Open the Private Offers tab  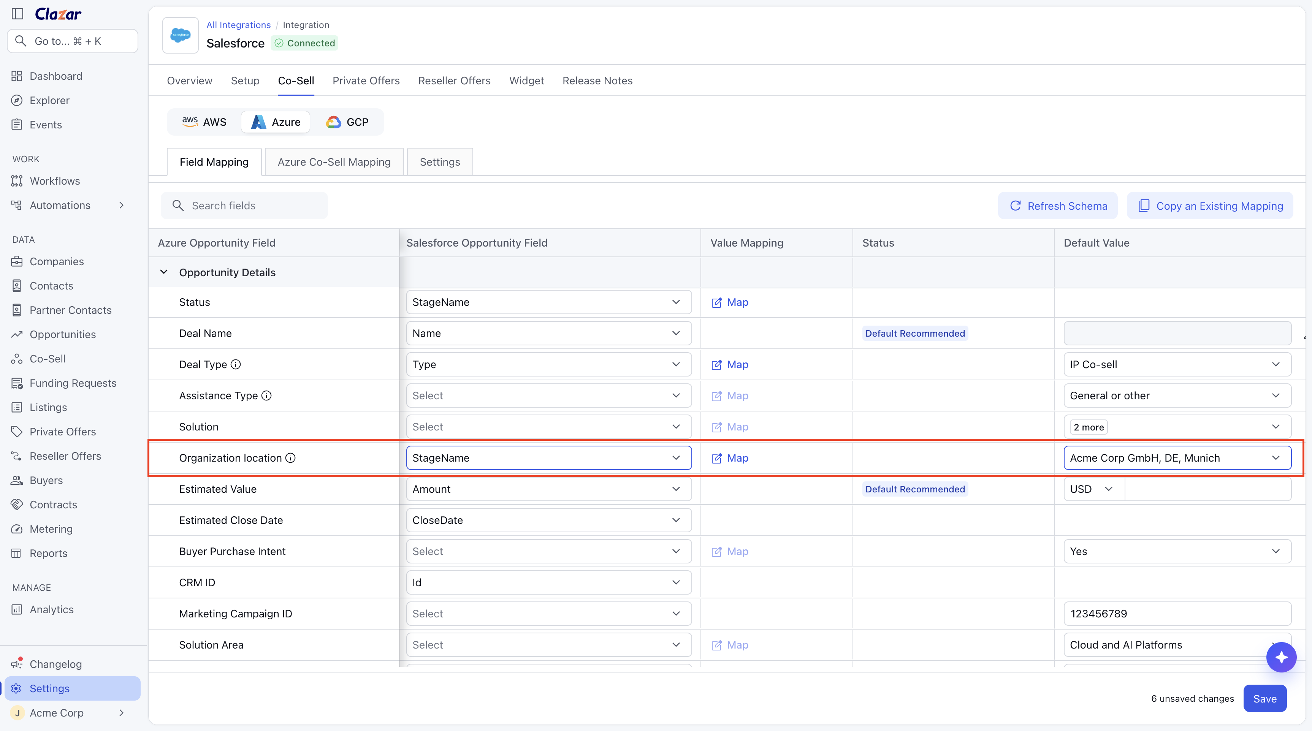click(x=366, y=81)
